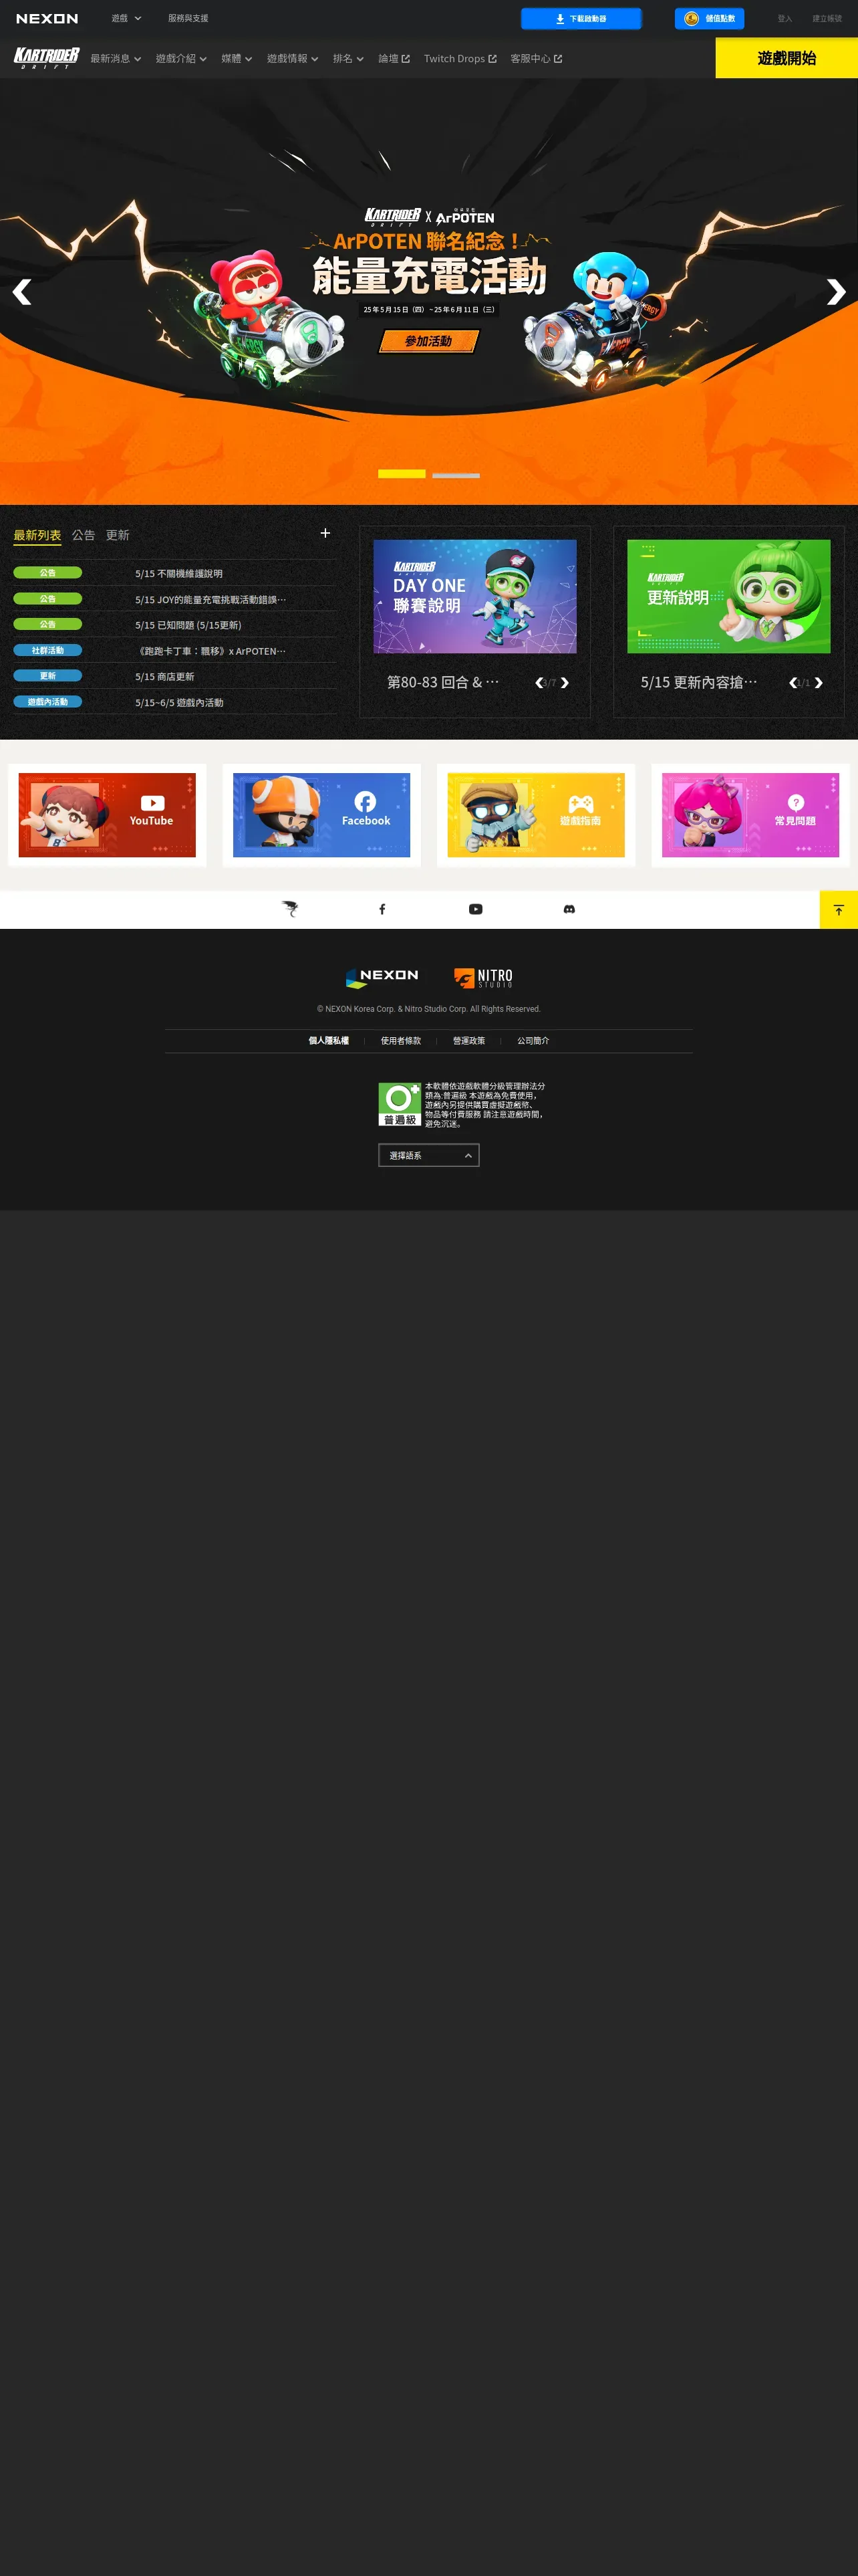Click the Facebook icon in social bar
Image resolution: width=858 pixels, height=2576 pixels.
click(382, 909)
